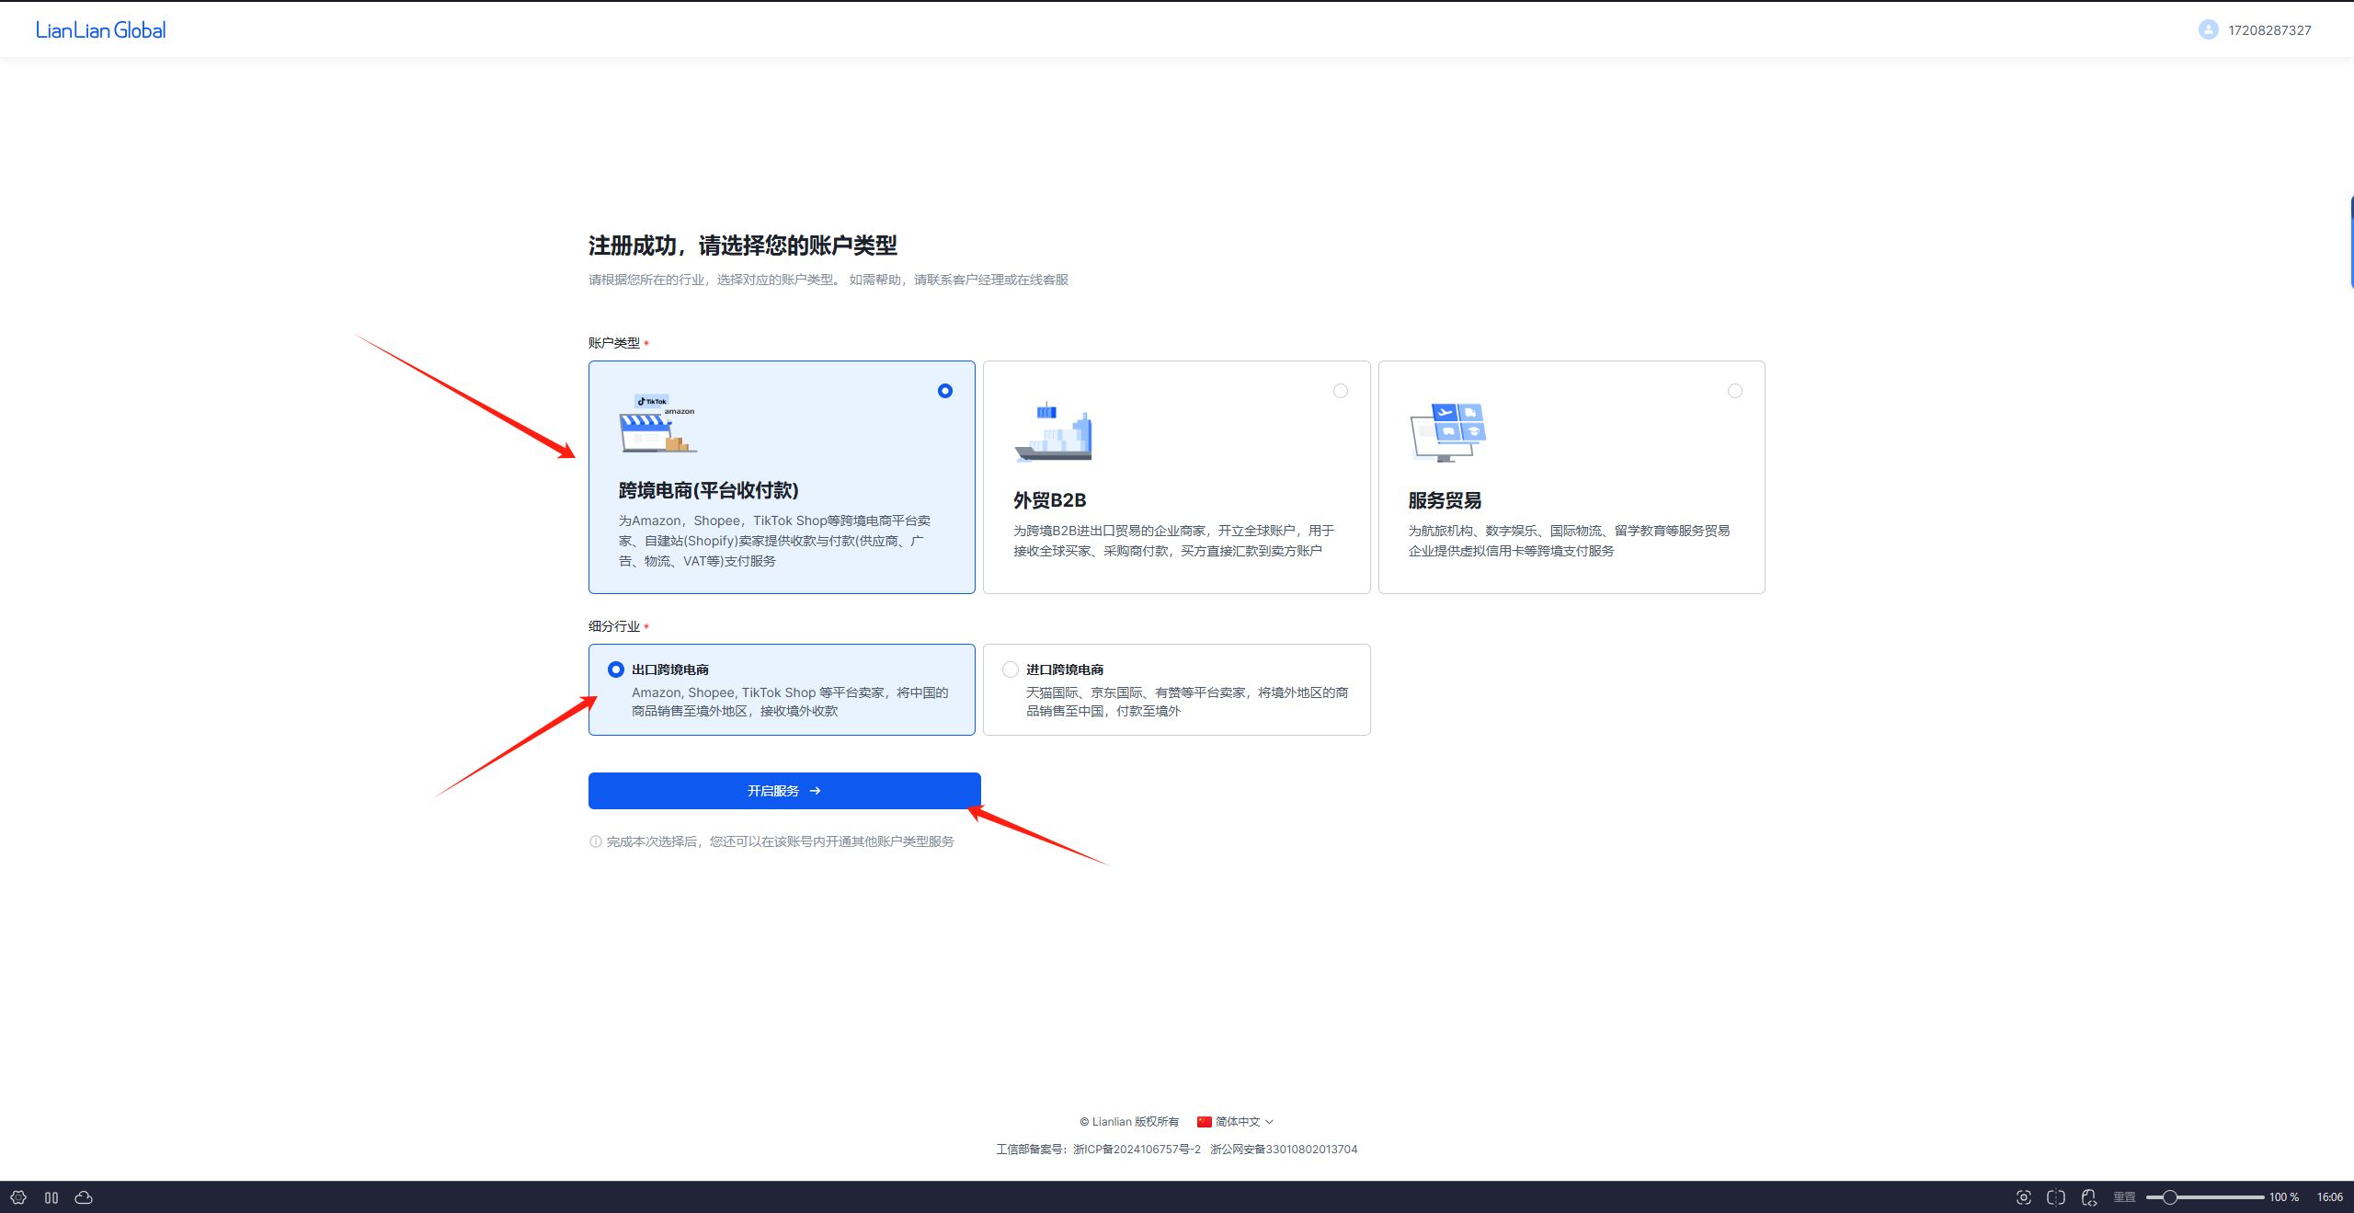Click account number 17208287327

click(x=2269, y=30)
